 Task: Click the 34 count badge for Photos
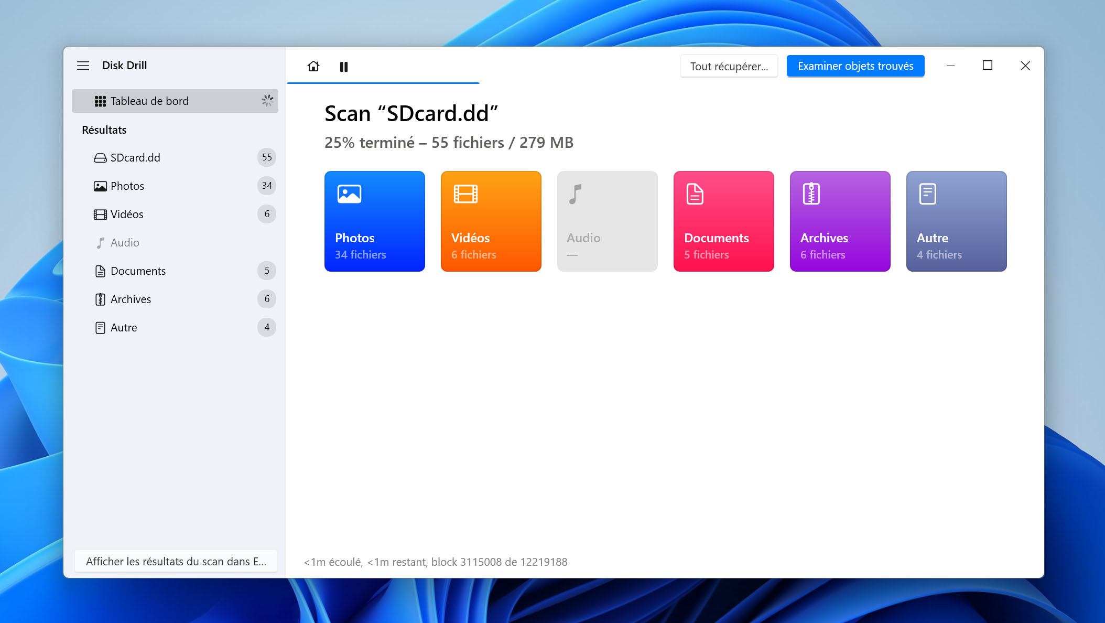pos(267,186)
